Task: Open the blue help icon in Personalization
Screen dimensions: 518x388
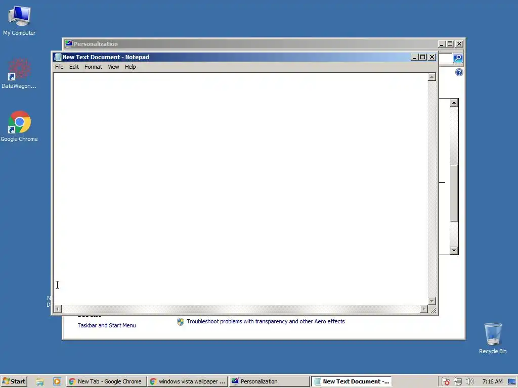Action: [459, 72]
